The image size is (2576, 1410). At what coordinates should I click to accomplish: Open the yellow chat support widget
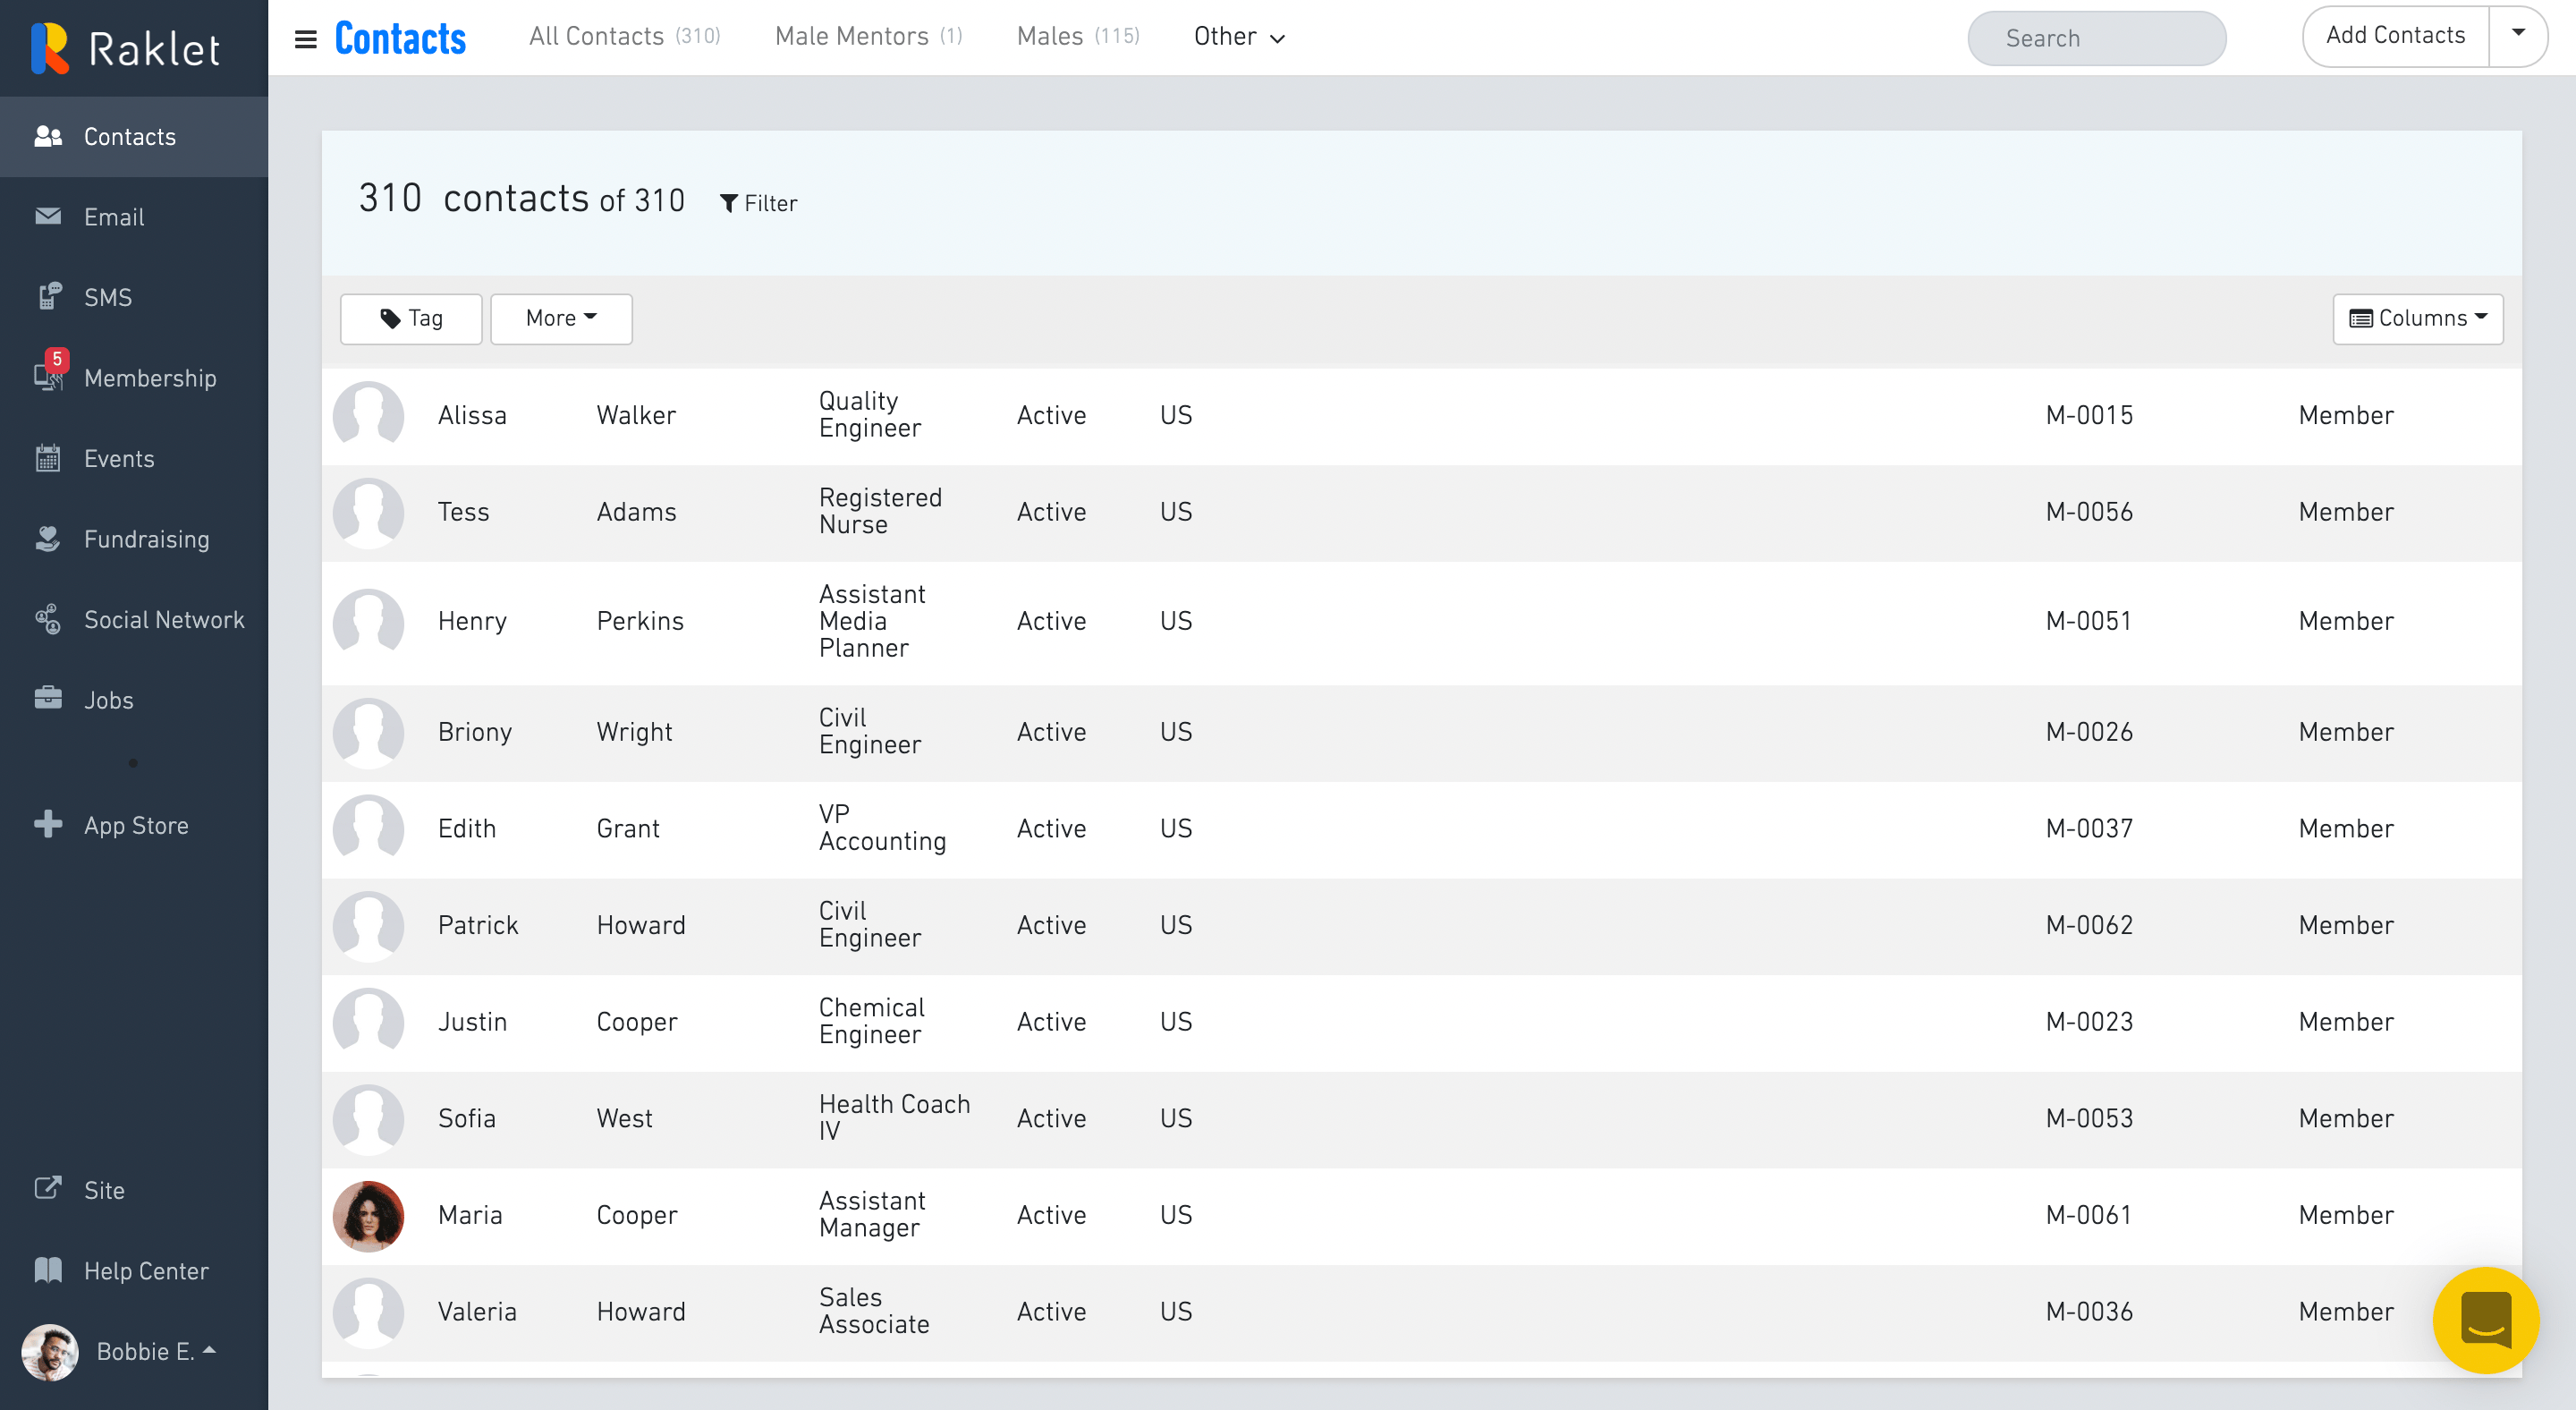click(2484, 1319)
